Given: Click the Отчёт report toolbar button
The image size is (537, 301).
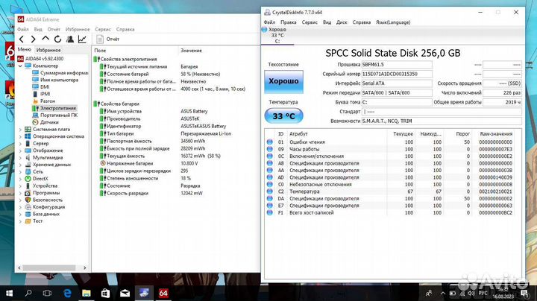Looking at the screenshot, I should point(108,39).
